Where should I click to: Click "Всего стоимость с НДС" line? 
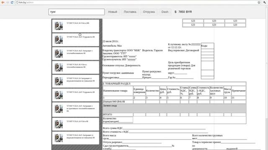point(155,132)
